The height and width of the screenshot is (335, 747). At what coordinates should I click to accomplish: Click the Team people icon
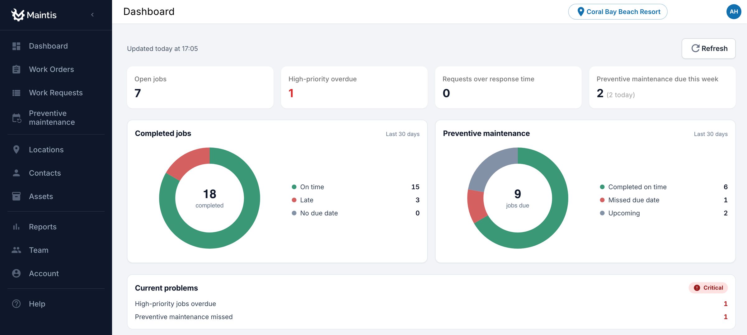[16, 250]
